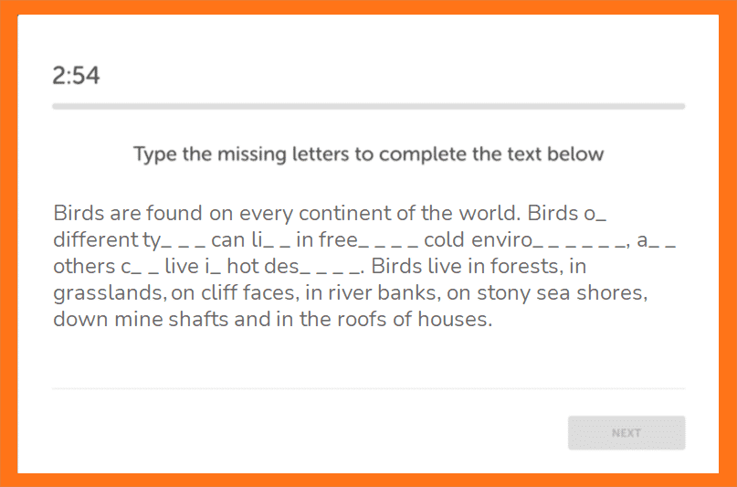Click the 'Type the missing letters' instruction heading
737x487 pixels.
pos(369,154)
